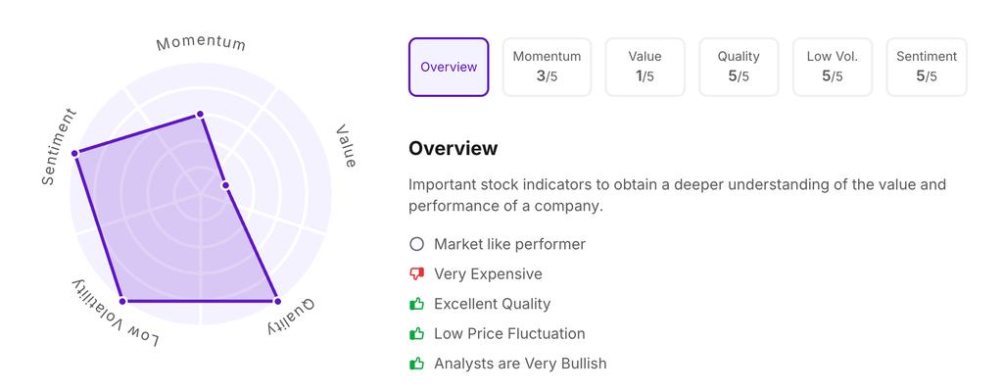This screenshot has width=1003, height=392.
Task: Click thumbs-up icon by Analysts are Very Bullish
Action: [417, 364]
